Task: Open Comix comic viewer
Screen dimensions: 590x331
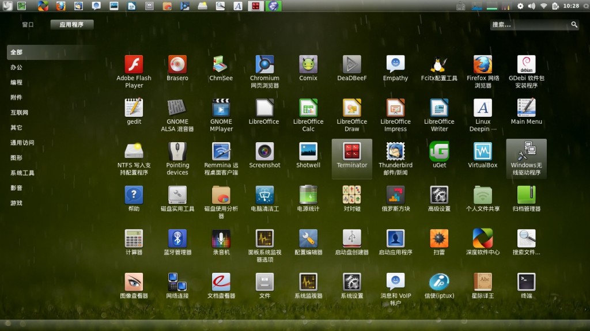Action: coord(308,68)
